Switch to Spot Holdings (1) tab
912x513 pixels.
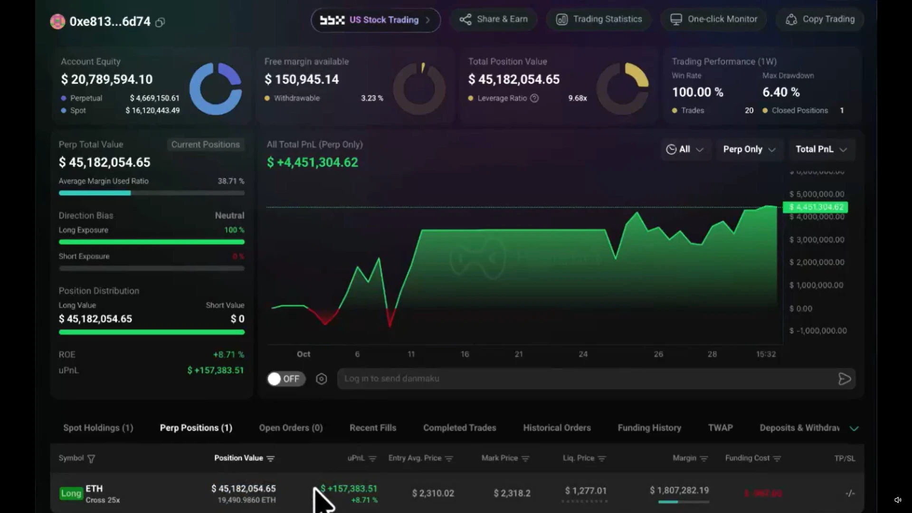pyautogui.click(x=98, y=428)
